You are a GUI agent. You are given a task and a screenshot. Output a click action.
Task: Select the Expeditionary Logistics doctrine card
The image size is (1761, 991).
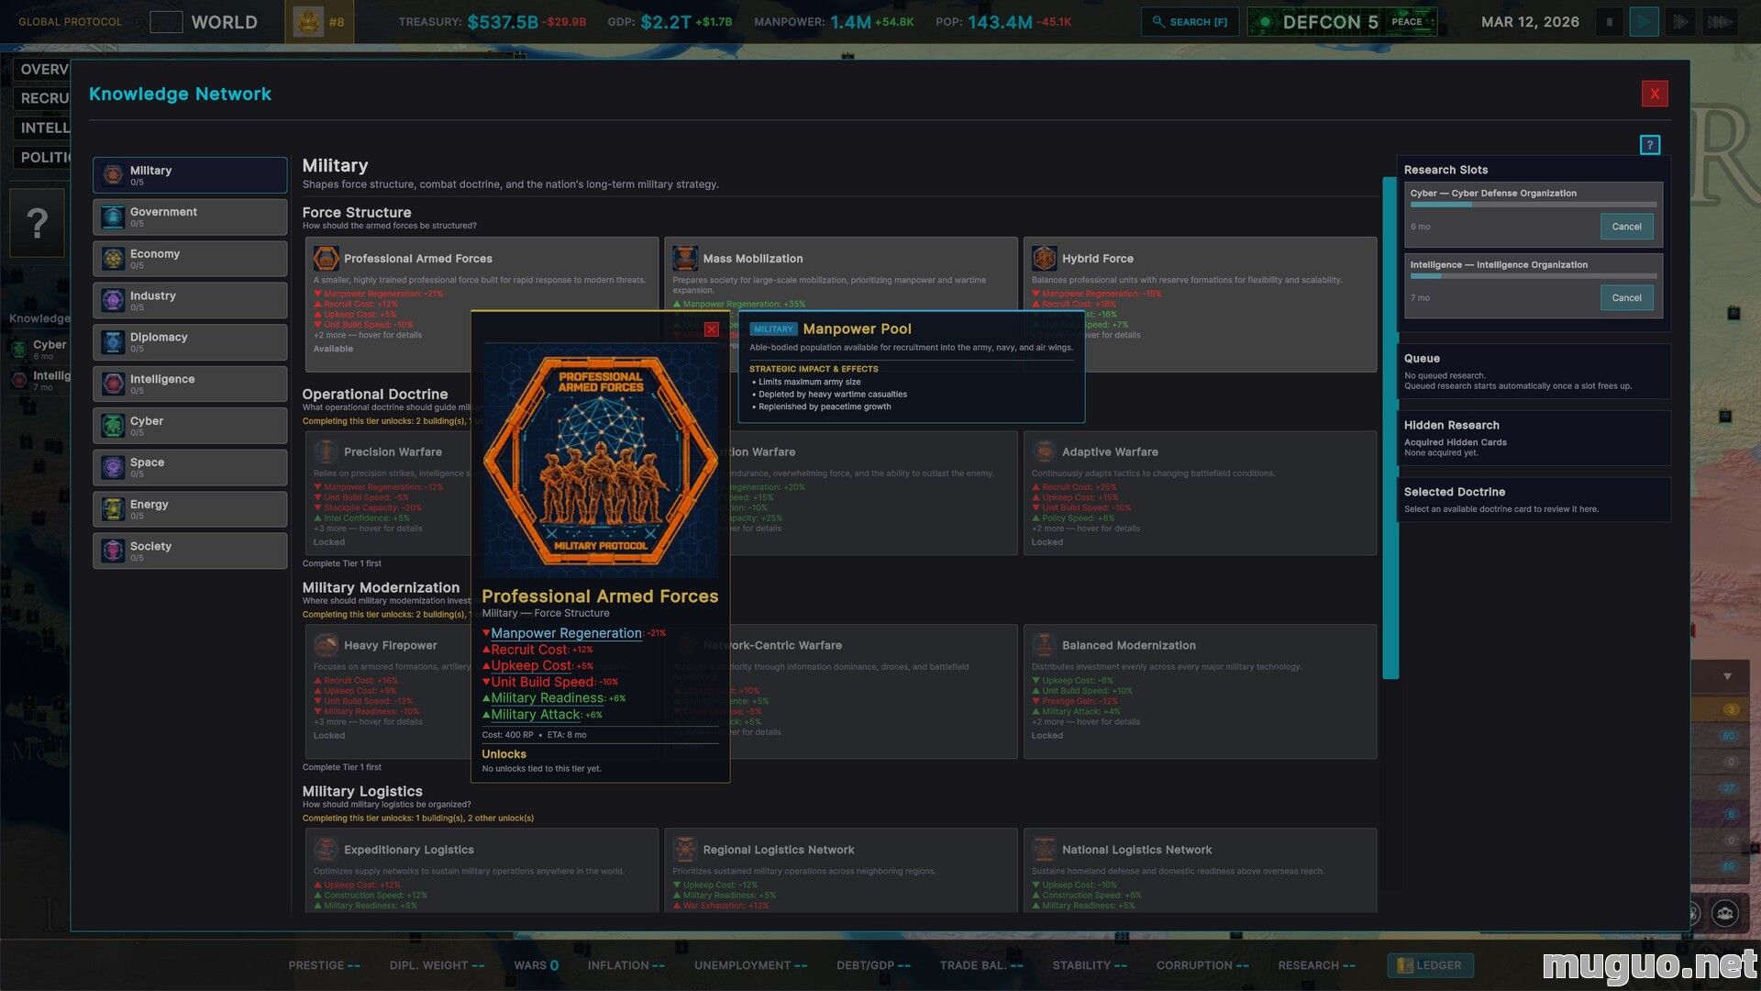(x=482, y=871)
